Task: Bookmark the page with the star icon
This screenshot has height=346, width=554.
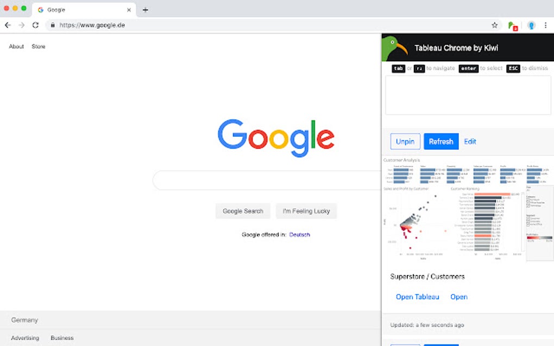Action: (495, 25)
